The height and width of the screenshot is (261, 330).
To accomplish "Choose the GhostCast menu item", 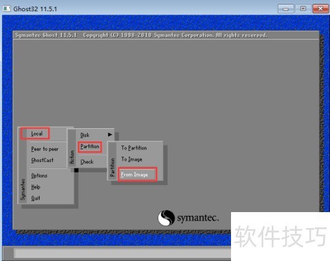I will click(x=42, y=160).
